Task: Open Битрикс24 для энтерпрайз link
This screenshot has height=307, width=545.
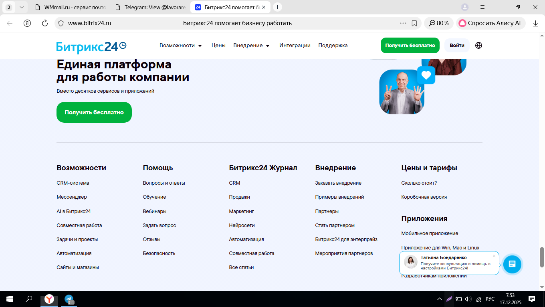Action: [x=346, y=239]
